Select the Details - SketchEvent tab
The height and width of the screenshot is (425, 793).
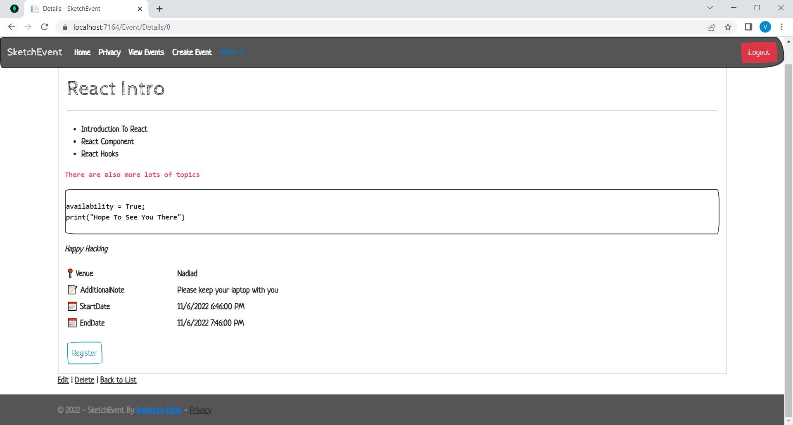click(86, 9)
